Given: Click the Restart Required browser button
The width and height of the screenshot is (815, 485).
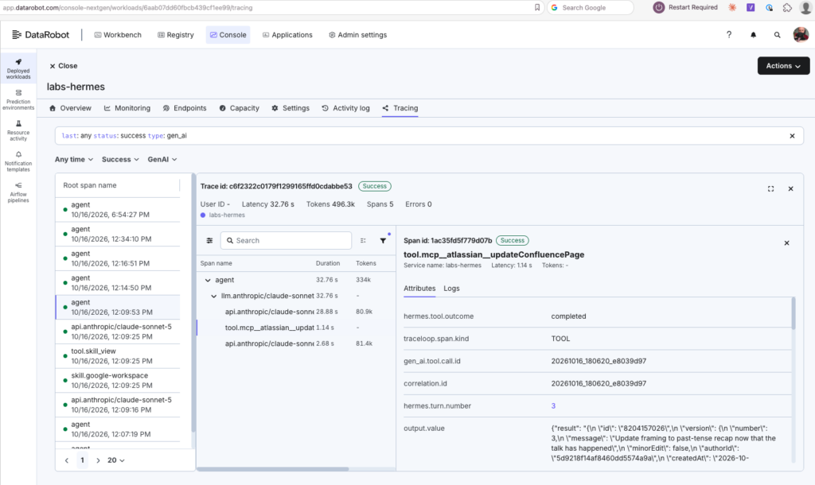Looking at the screenshot, I should [x=685, y=7].
